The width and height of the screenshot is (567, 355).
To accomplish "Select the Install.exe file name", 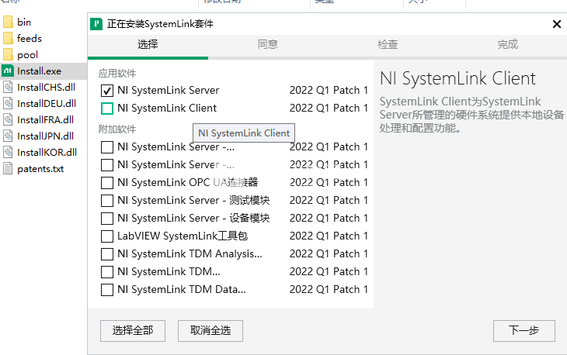I will (x=39, y=71).
